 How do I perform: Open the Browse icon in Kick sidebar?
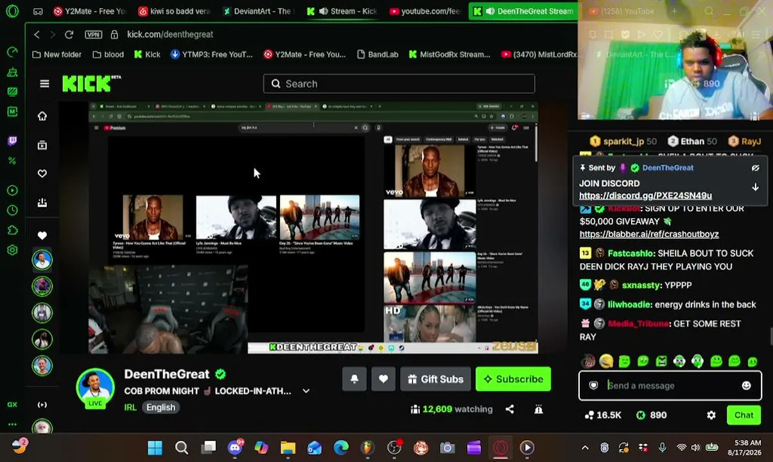coord(42,145)
